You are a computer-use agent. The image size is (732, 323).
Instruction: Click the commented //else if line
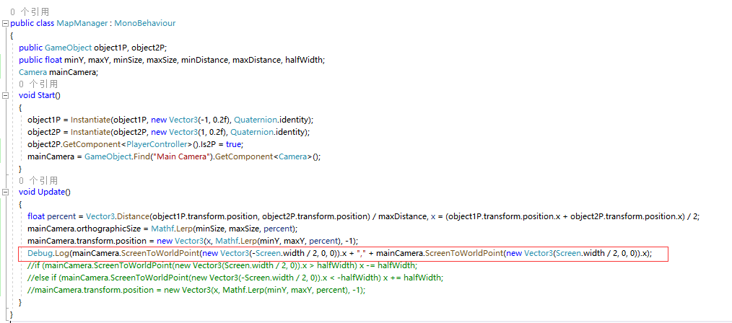[x=235, y=278]
